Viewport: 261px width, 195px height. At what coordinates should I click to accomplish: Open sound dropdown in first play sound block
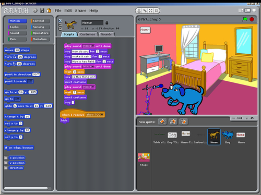tap(93, 46)
